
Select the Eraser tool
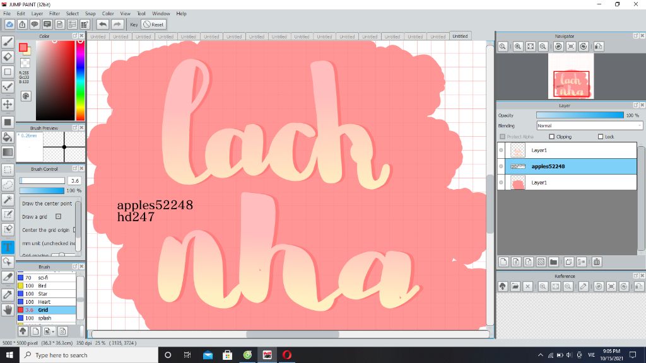pos(8,57)
